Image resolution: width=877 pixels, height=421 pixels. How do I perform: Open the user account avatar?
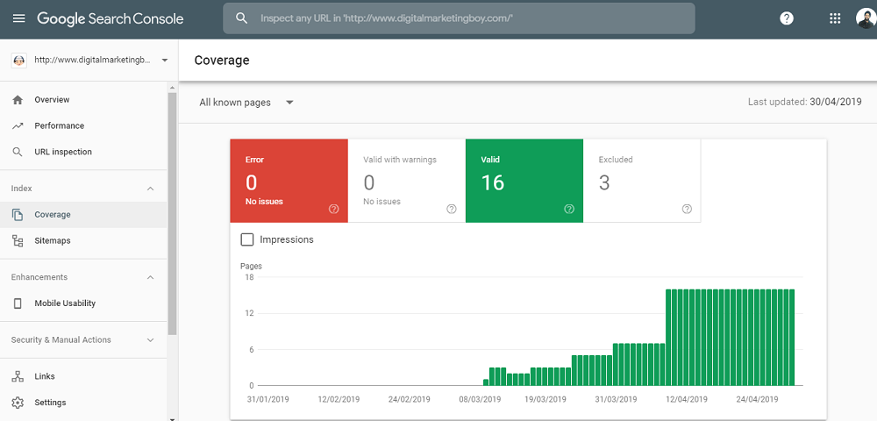click(866, 18)
